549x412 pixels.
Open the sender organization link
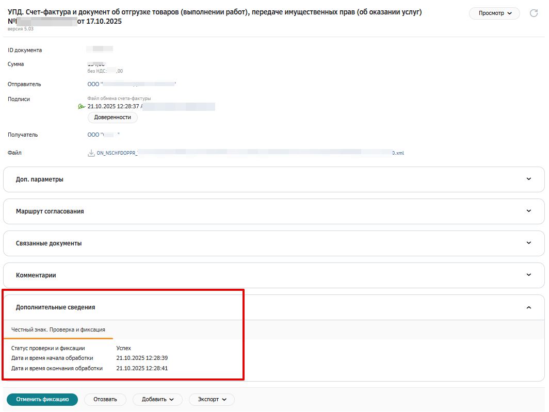132,85
